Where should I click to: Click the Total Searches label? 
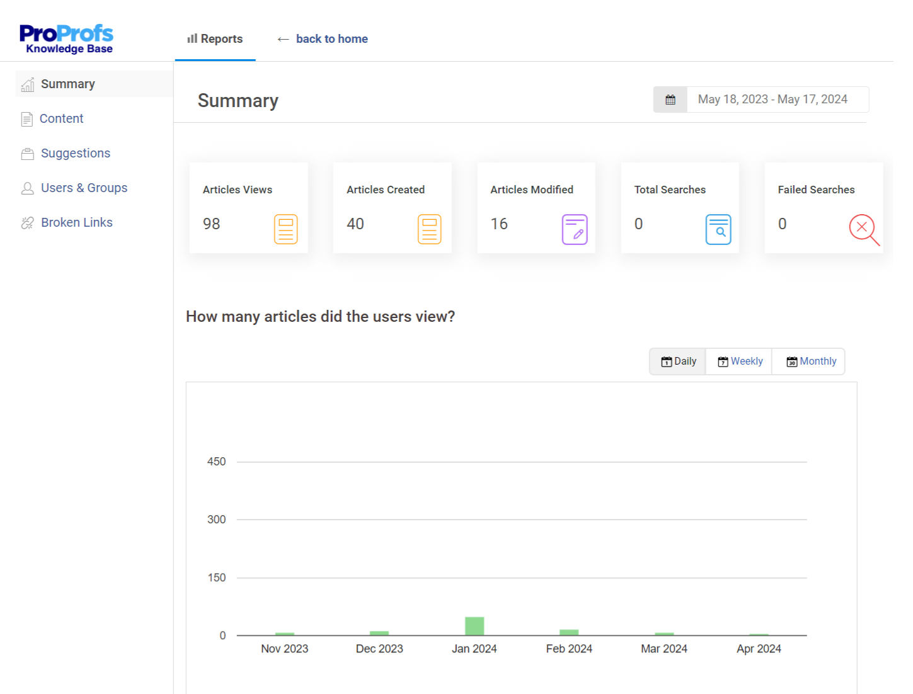tap(670, 190)
